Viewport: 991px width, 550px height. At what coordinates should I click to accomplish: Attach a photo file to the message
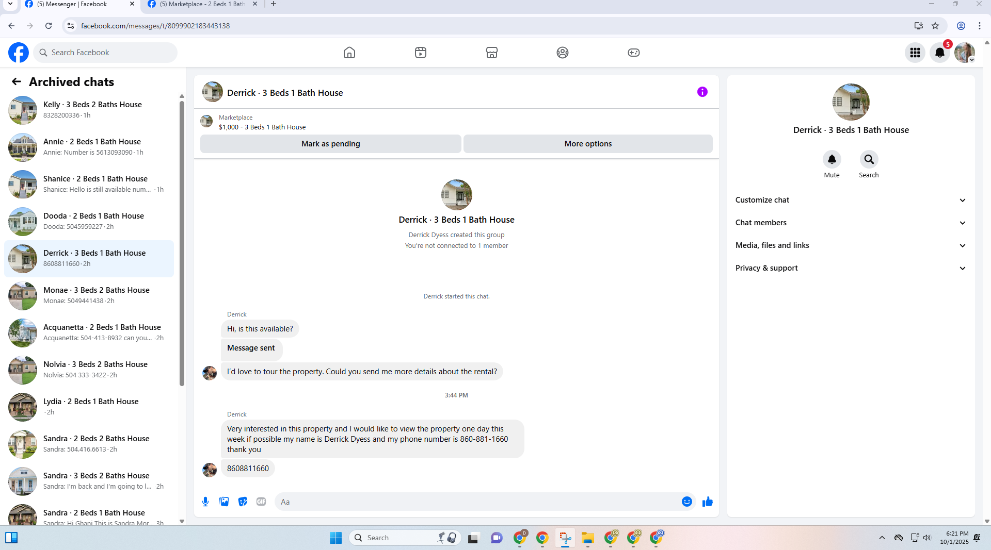[x=224, y=502]
